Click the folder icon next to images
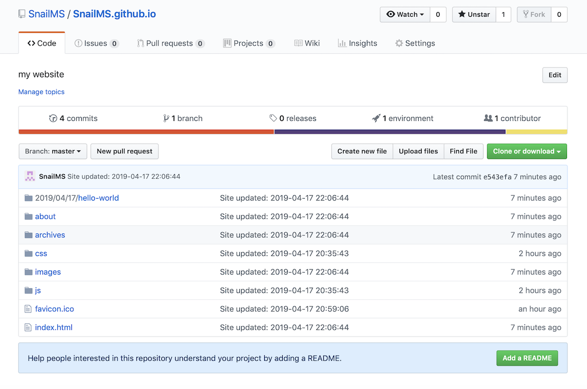 pos(28,272)
